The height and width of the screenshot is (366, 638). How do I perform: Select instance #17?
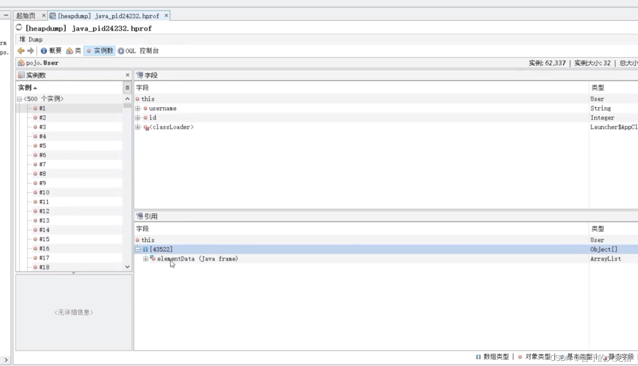click(x=69, y=258)
